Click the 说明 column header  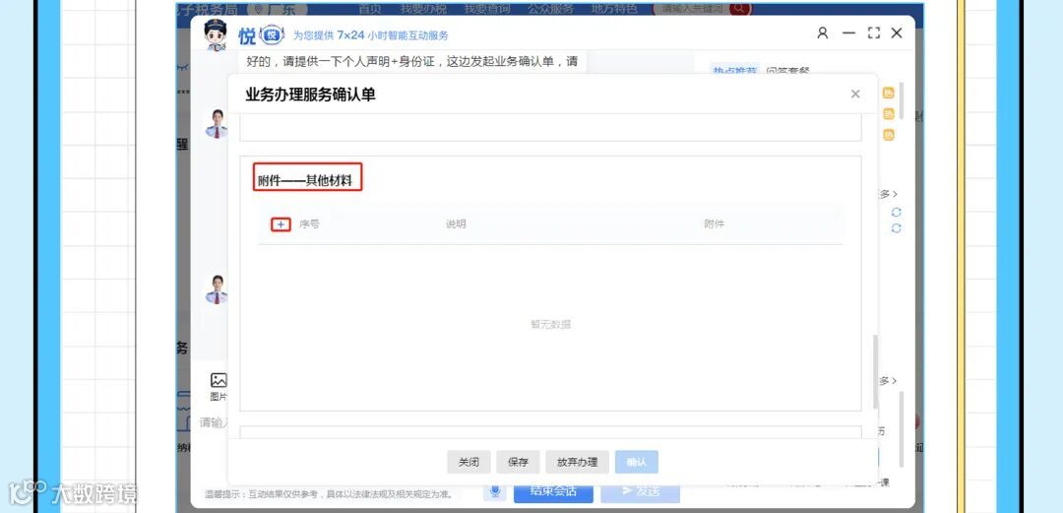pyautogui.click(x=456, y=224)
